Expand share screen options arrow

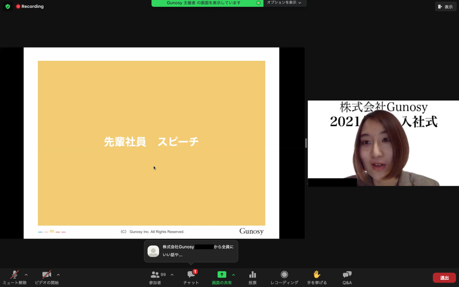pos(234,275)
